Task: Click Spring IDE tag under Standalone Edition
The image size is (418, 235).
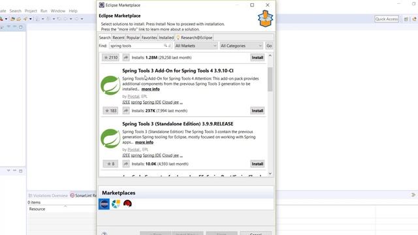Action: coord(152,155)
